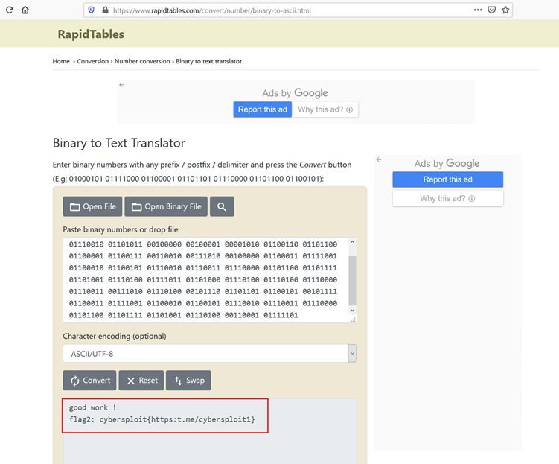Navigate to Number conversion breadcrumb
Viewport: 559px width, 464px height.
(143, 61)
